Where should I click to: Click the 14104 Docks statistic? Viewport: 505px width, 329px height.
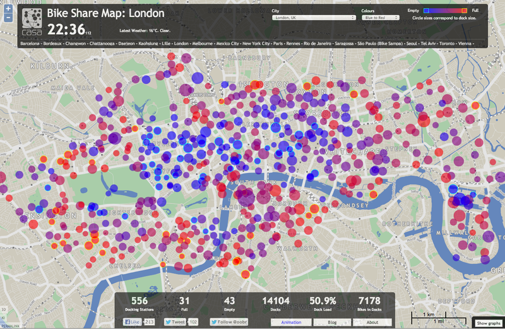click(x=276, y=304)
